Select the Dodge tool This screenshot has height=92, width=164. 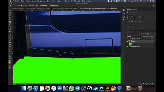[10, 43]
